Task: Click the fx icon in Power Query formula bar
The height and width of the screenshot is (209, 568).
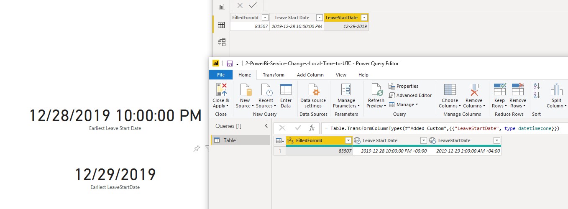Action: 312,128
